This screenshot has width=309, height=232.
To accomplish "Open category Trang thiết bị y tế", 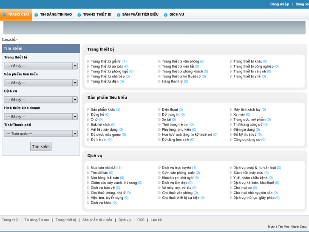I will [x=247, y=77].
